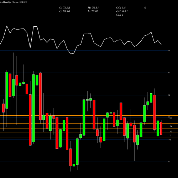The width and height of the screenshot is (178, 178).
Task: Click the orange level label 20
Action: click(x=171, y=118)
